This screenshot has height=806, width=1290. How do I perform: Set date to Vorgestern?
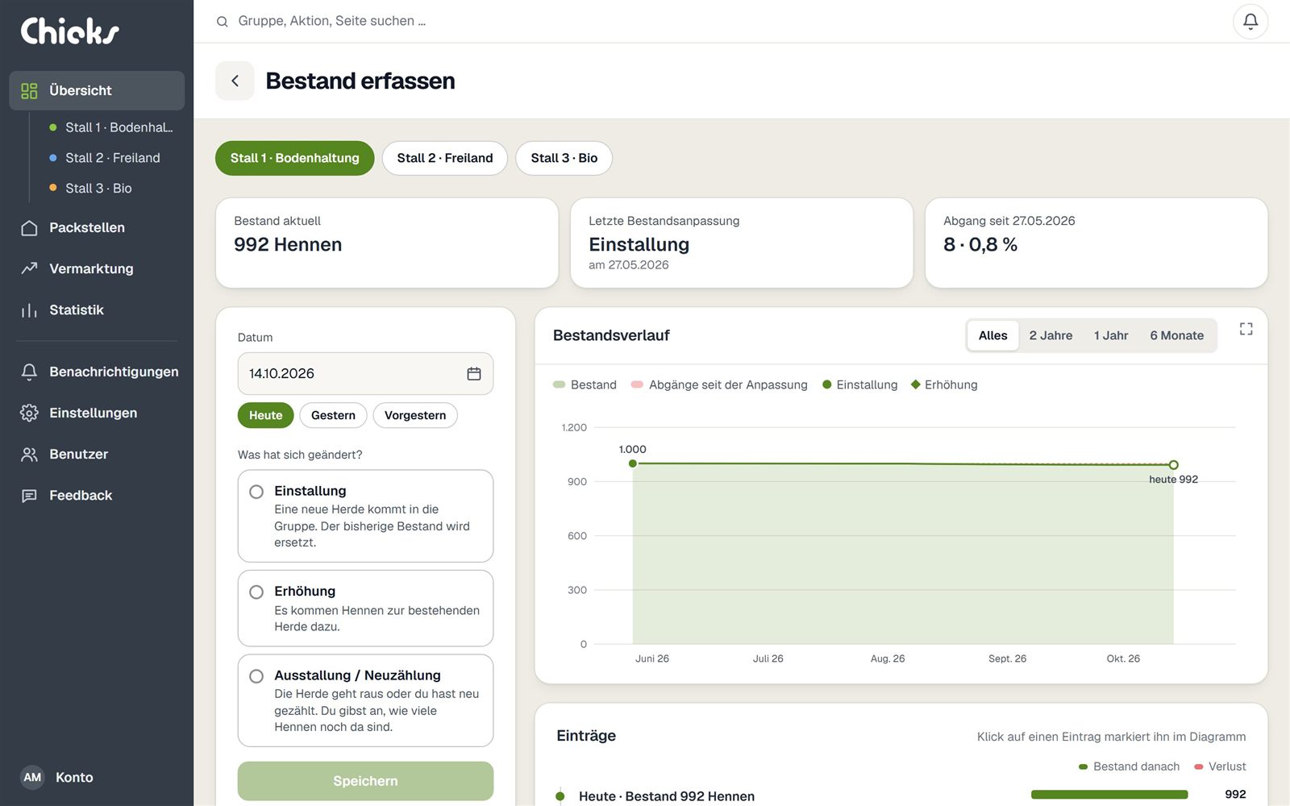click(x=415, y=415)
